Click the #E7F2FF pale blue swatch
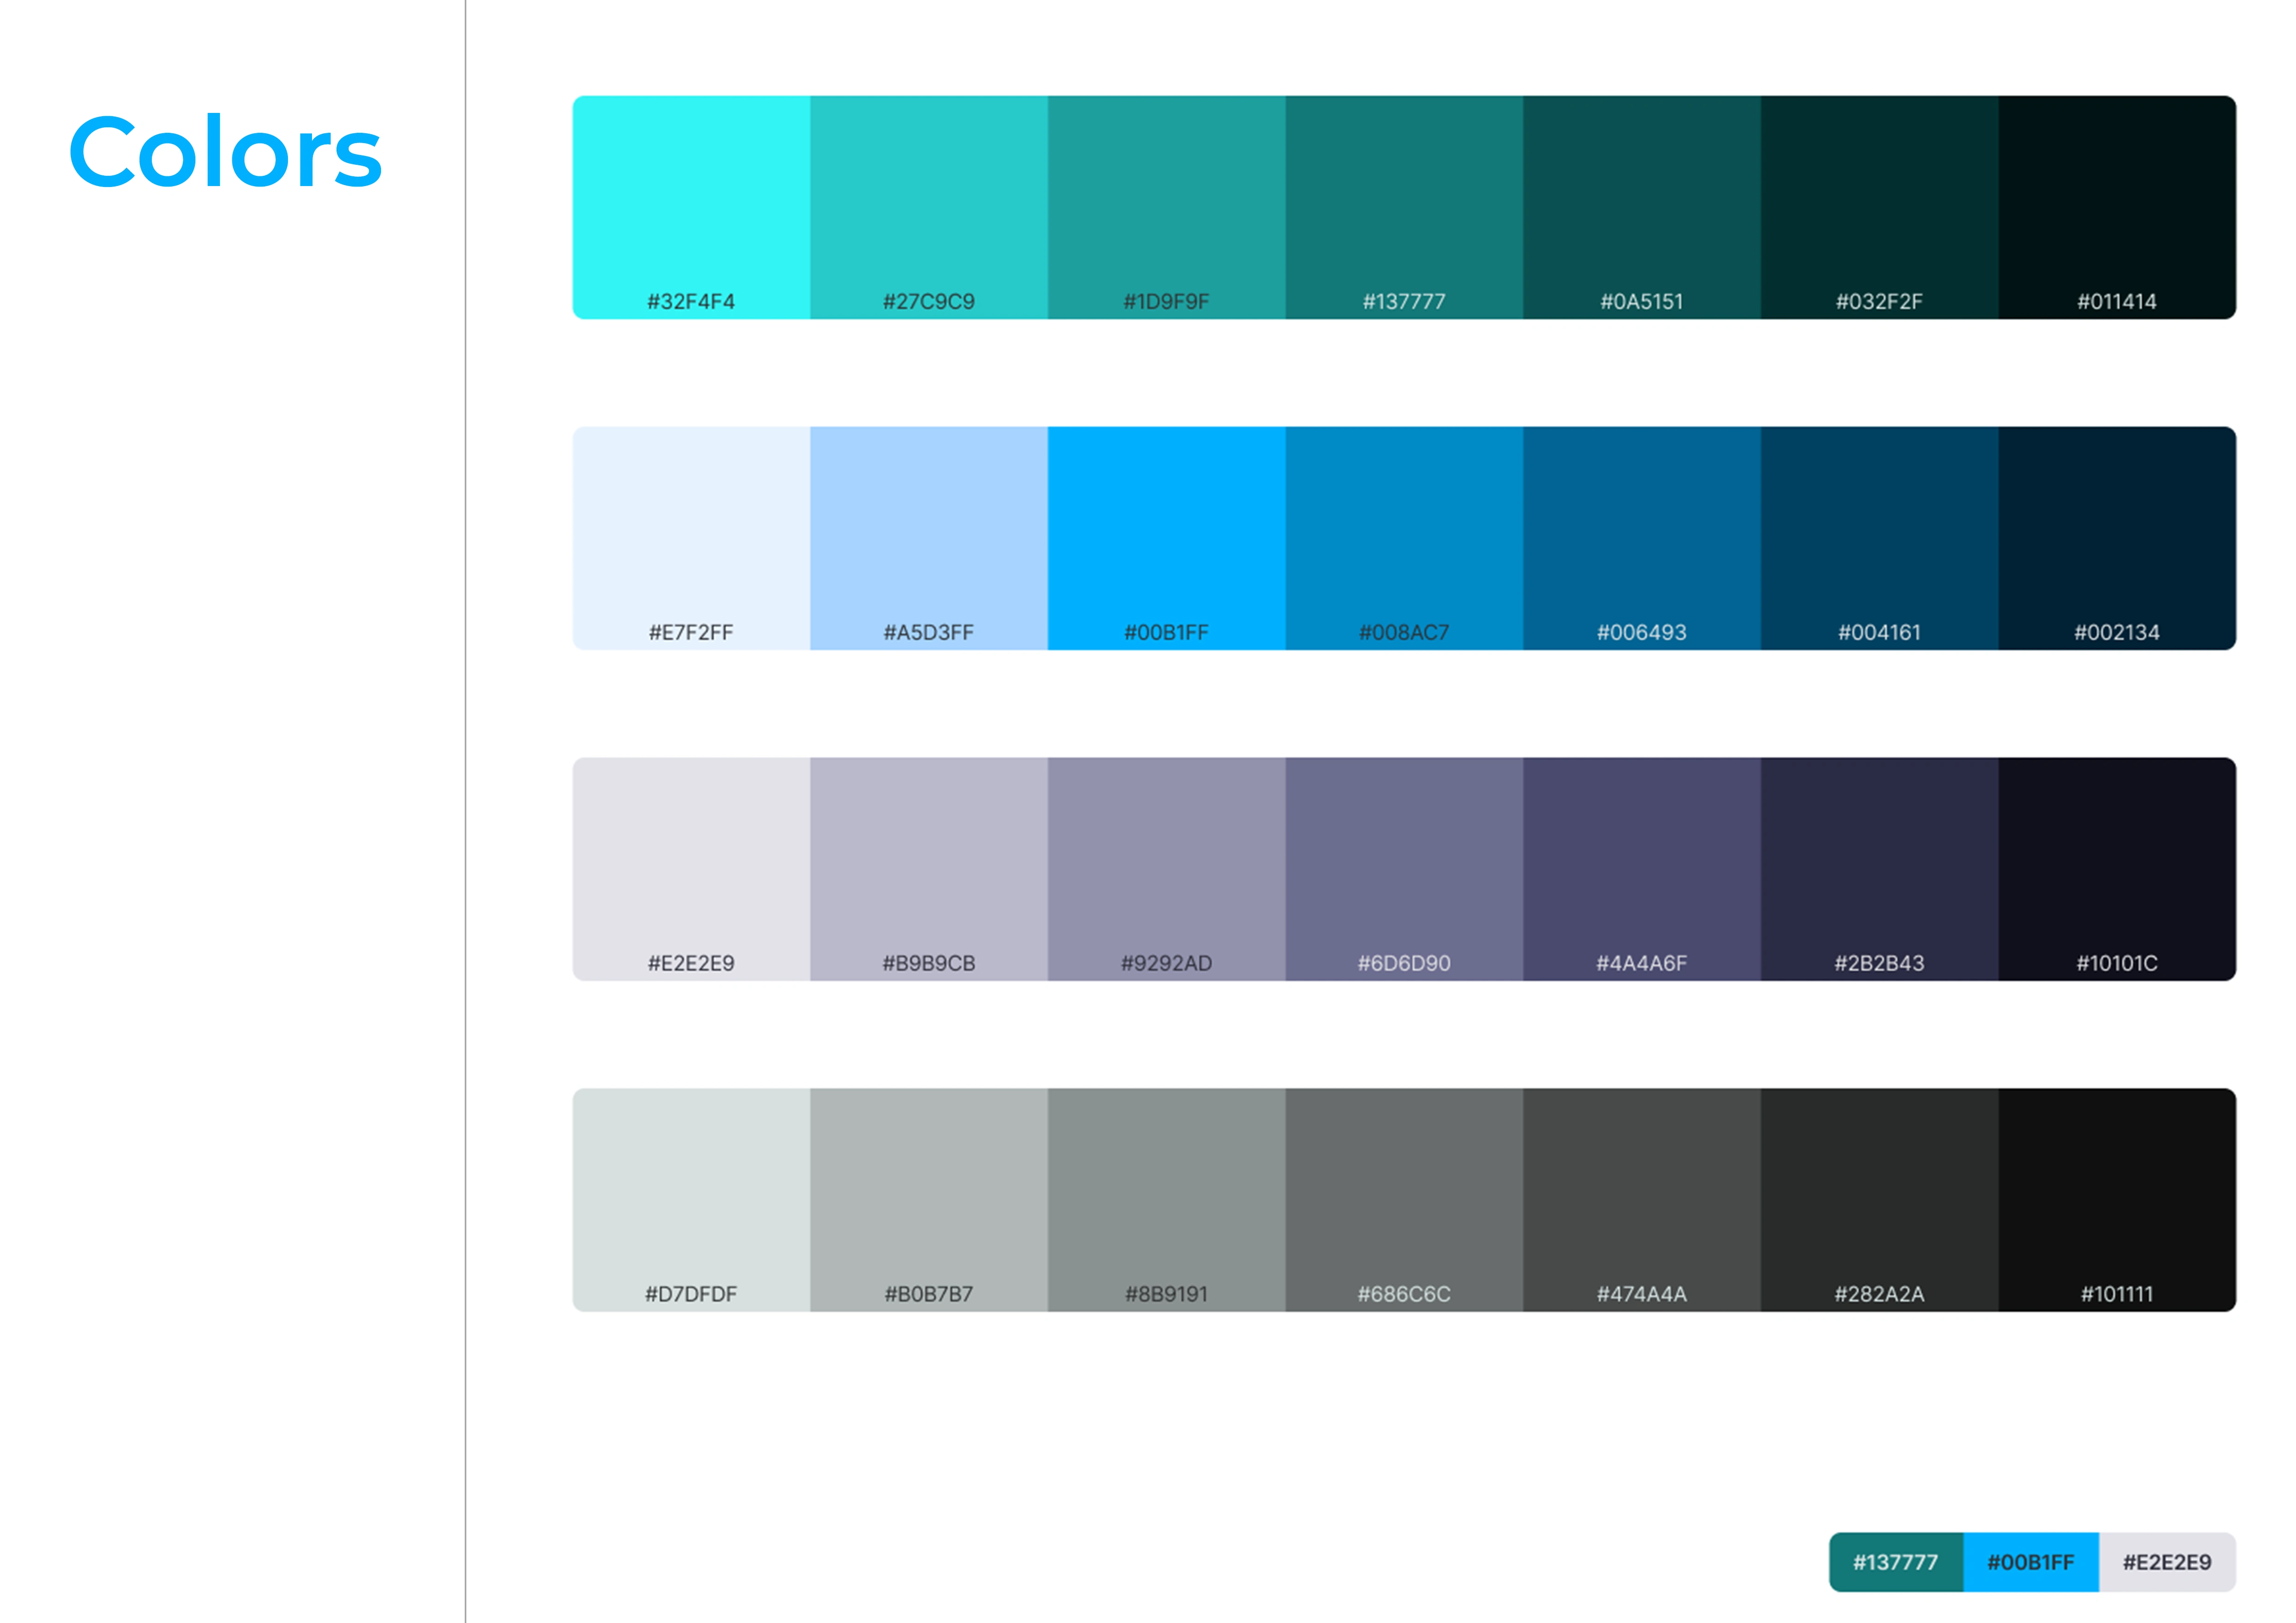 tap(691, 538)
